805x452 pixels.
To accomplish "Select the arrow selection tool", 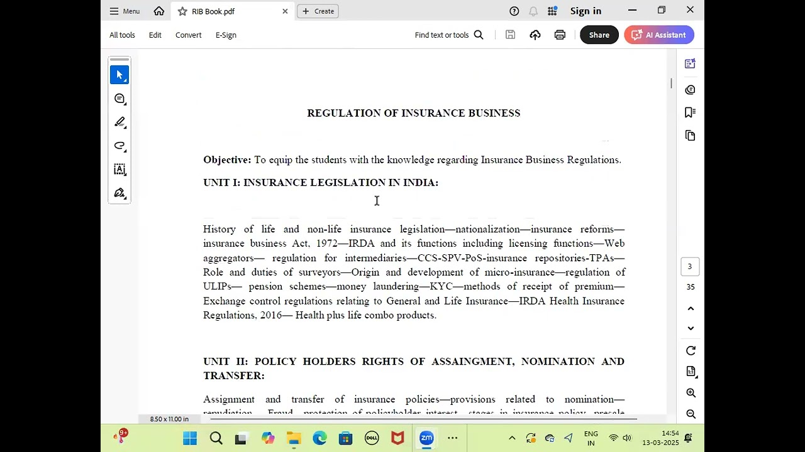I will [119, 75].
